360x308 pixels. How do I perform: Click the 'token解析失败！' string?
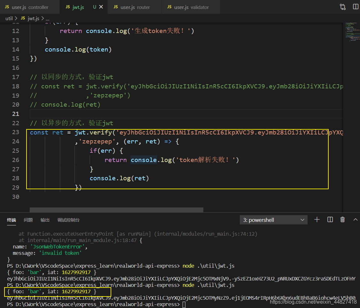(205, 160)
